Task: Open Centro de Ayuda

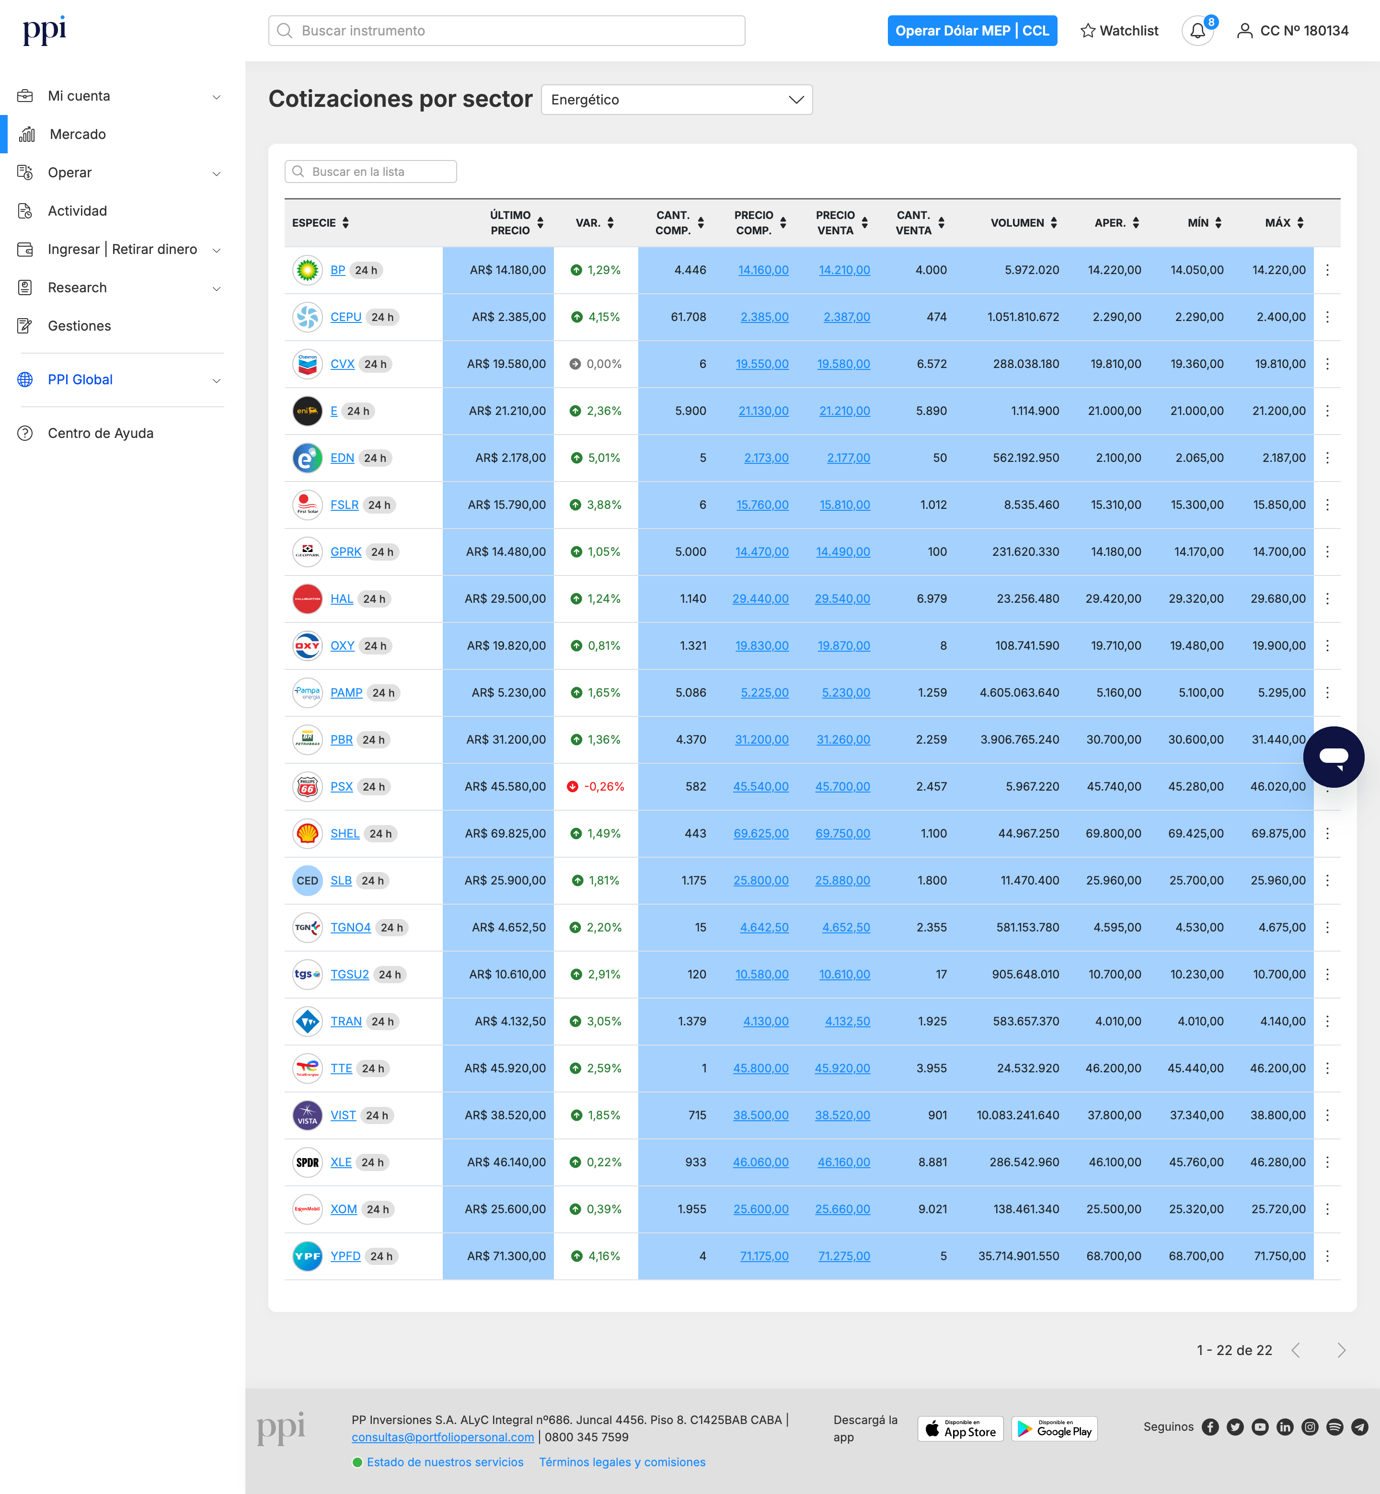Action: (101, 433)
